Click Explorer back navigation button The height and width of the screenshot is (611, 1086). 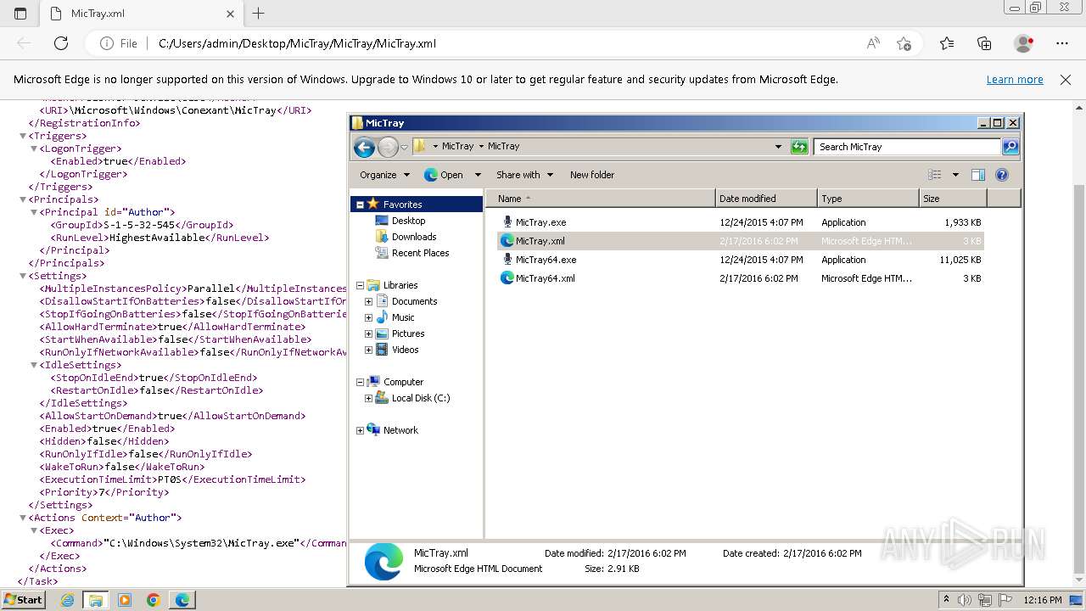point(365,147)
